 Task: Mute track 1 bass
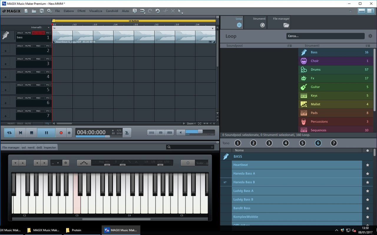28,33
